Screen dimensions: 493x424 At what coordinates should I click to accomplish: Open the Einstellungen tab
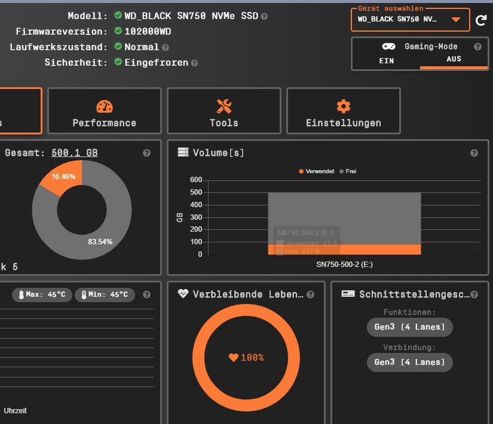tap(344, 111)
